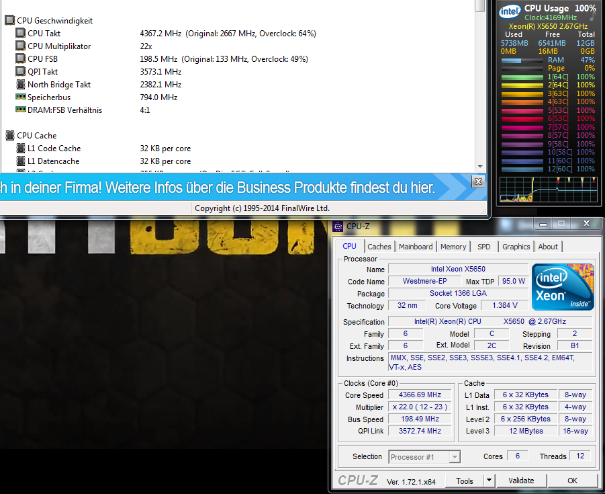Click the Revision B1 value in CPU-Z
This screenshot has width=605, height=494.
click(x=575, y=345)
